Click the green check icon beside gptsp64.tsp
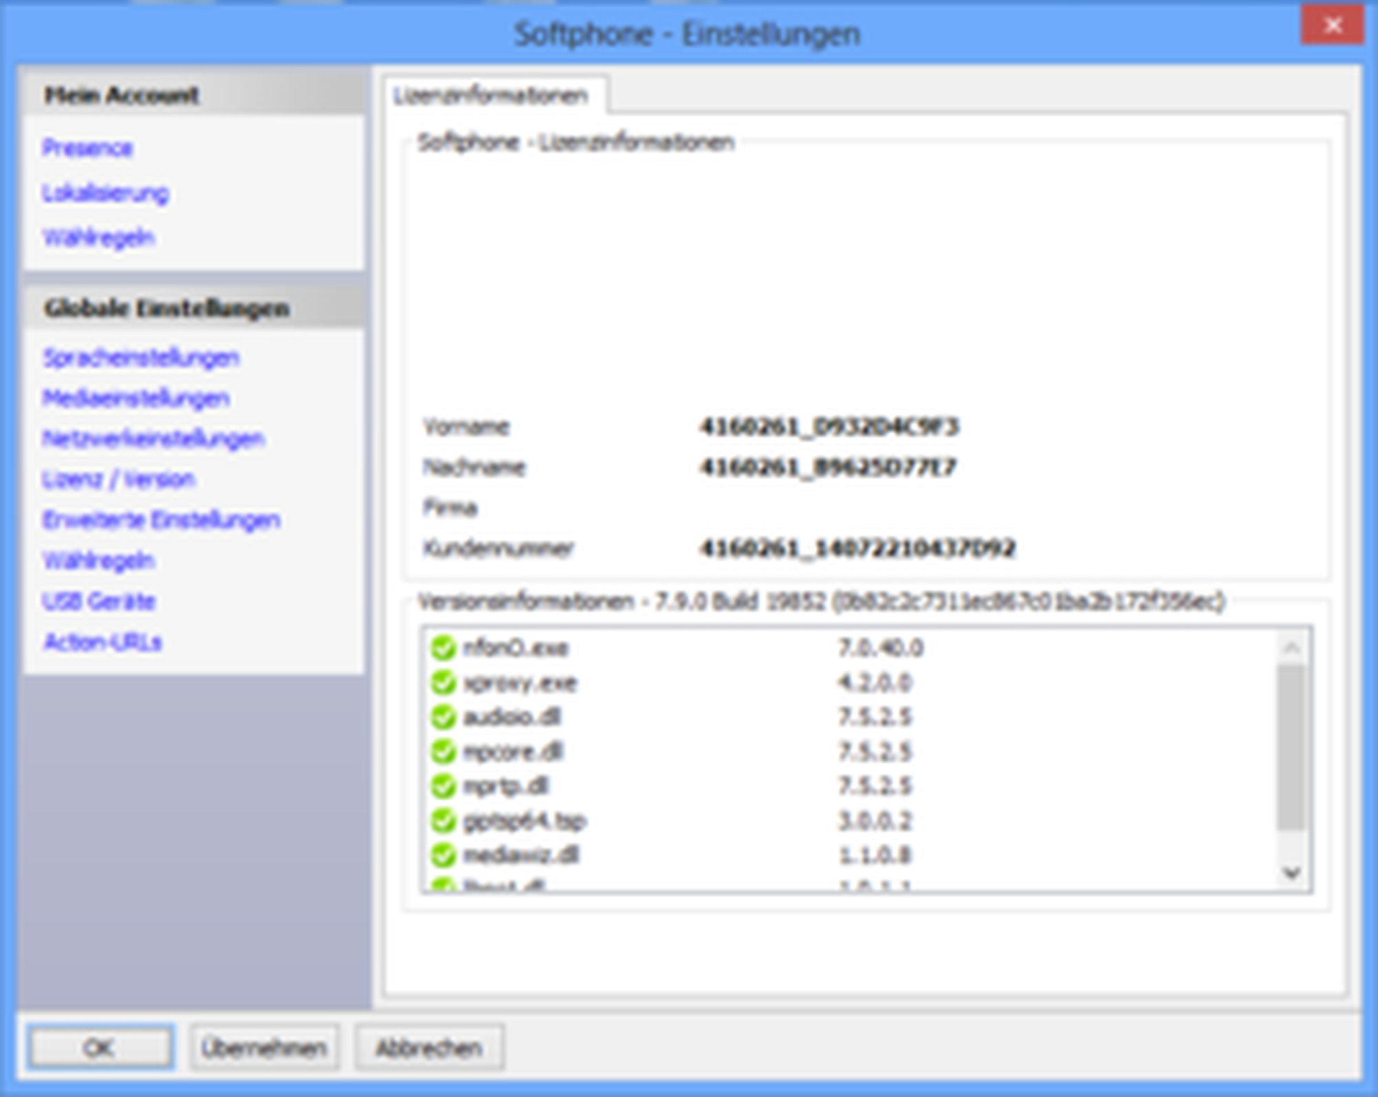1378x1097 pixels. (x=443, y=820)
